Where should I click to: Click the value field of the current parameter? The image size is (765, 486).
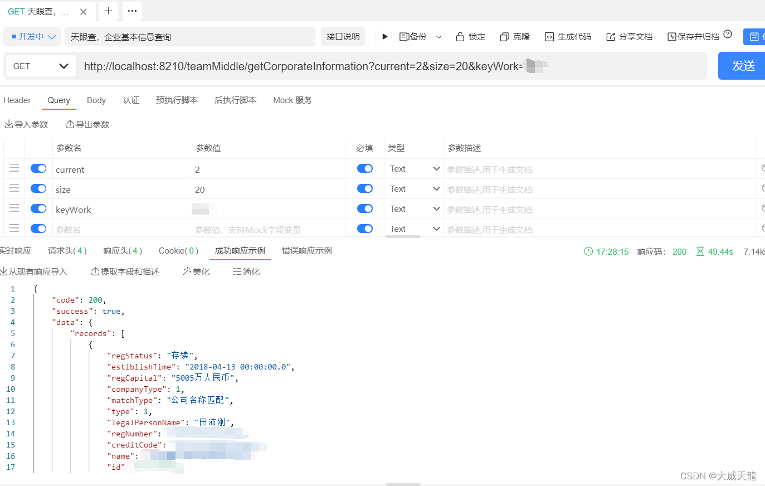point(269,169)
